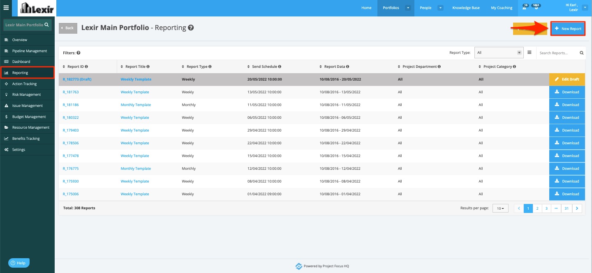This screenshot has height=273, width=592.
Task: Sort by Report Data using its sort arrows
Action: (x=321, y=67)
